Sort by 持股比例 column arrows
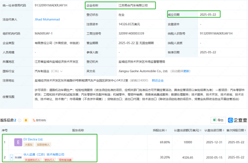Viewport: 248px width, 163px height. [x=166, y=130]
